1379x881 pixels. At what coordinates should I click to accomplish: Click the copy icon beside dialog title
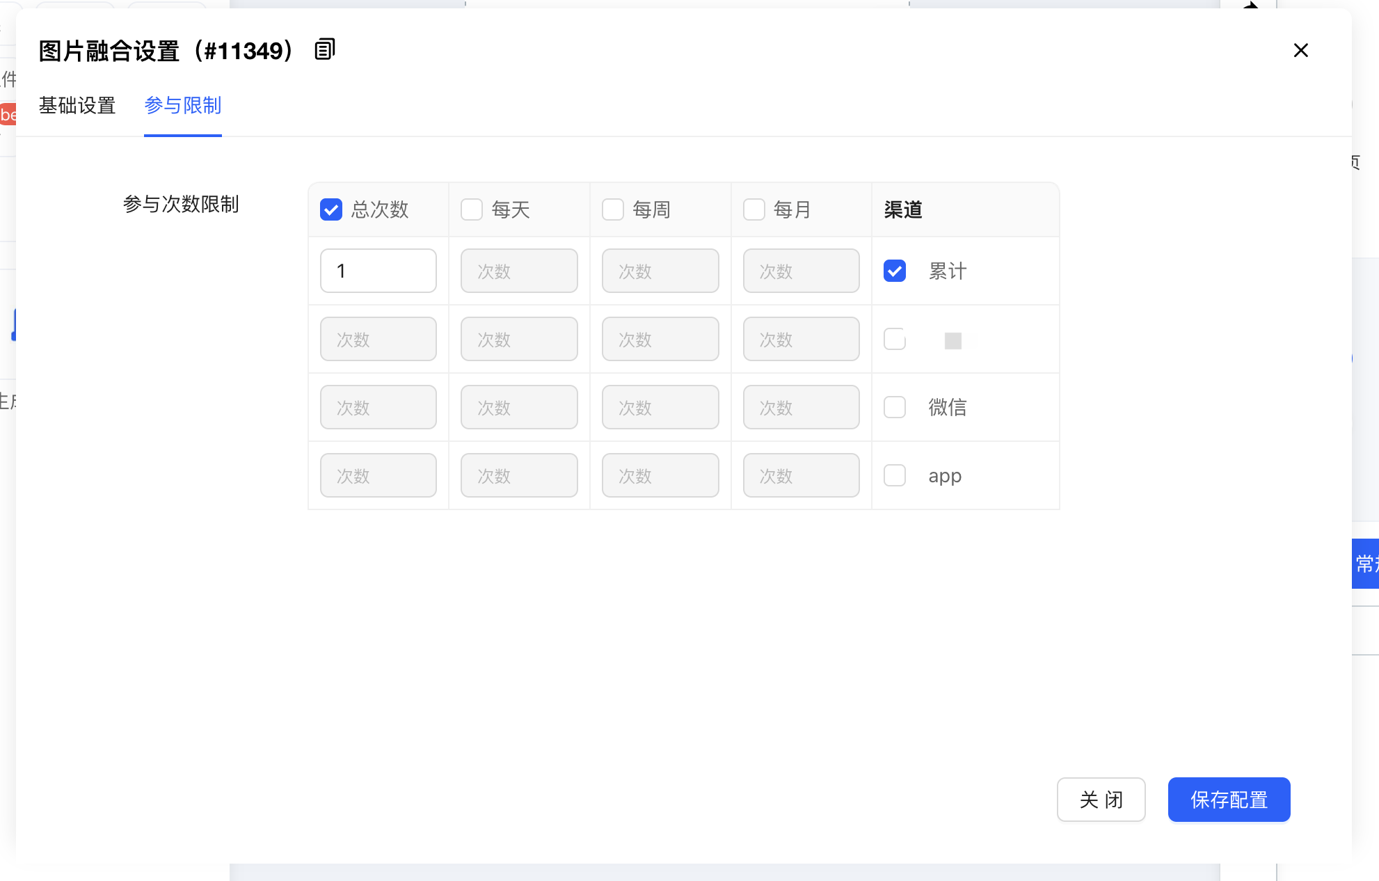coord(325,49)
